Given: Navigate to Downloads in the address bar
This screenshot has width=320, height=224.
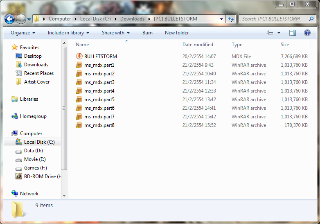Looking at the screenshot, I should [132, 19].
